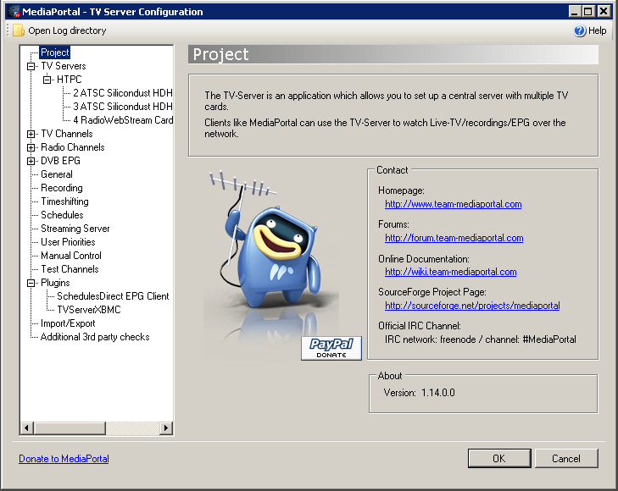Open Additional 3rd party checks
The height and width of the screenshot is (491, 618).
click(x=95, y=337)
